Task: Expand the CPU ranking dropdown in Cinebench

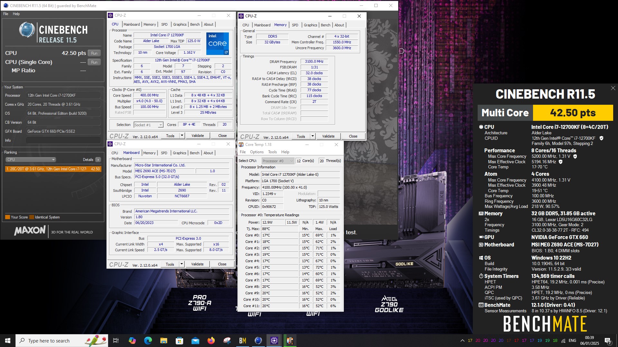Action: pos(31,160)
